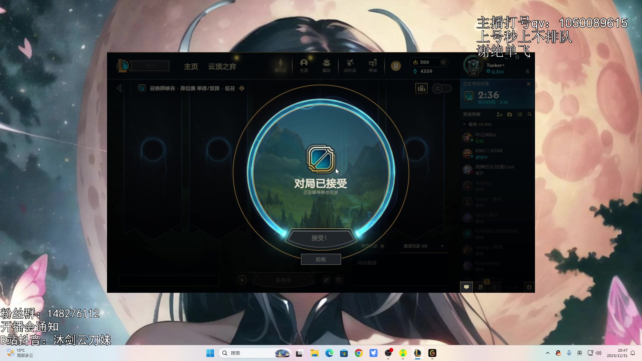The width and height of the screenshot is (642, 361).
Task: Click the new friend folder icon
Action: click(510, 114)
